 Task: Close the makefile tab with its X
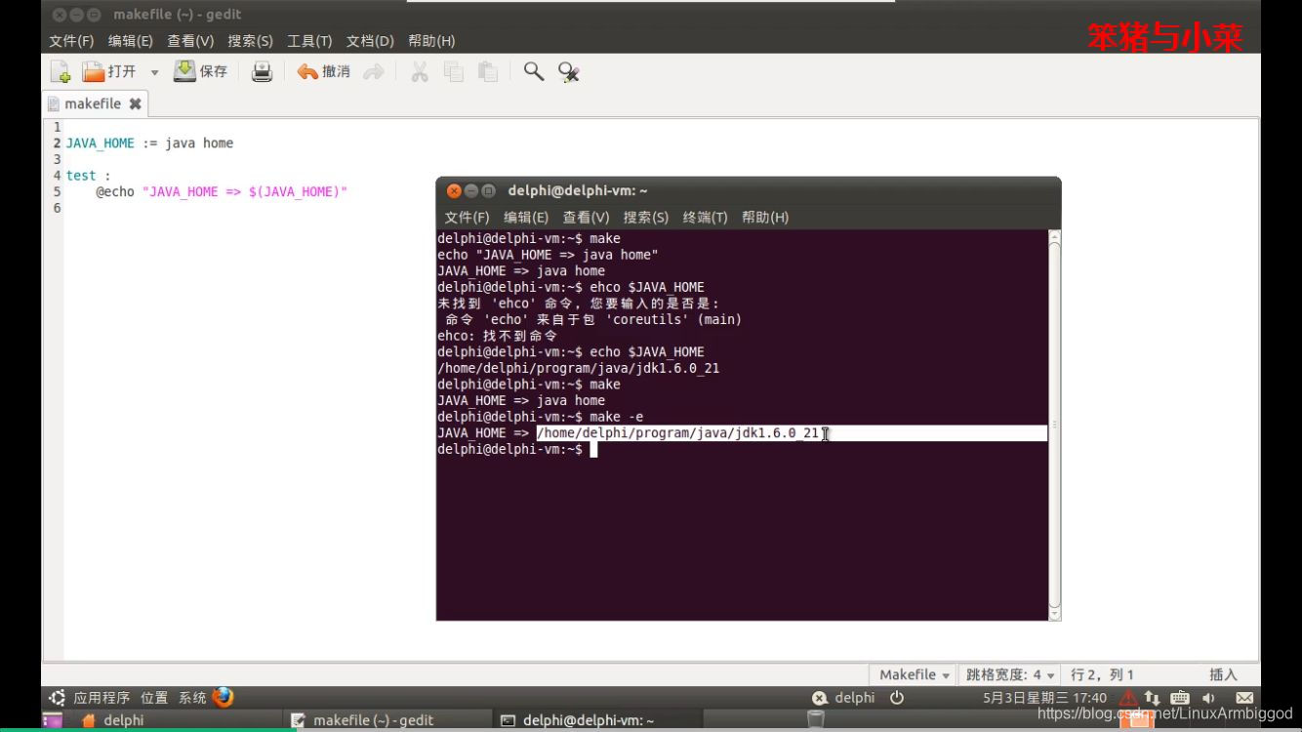[135, 103]
